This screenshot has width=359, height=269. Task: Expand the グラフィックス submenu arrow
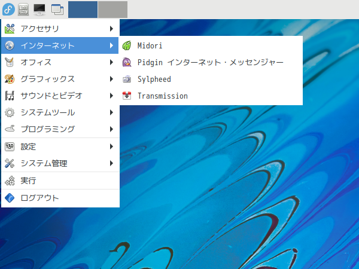[111, 79]
